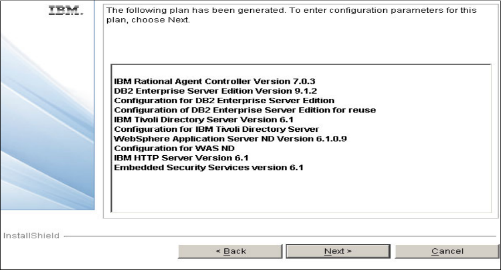This screenshot has height=270, width=501.
Task: Cancel the installation wizard
Action: point(447,251)
